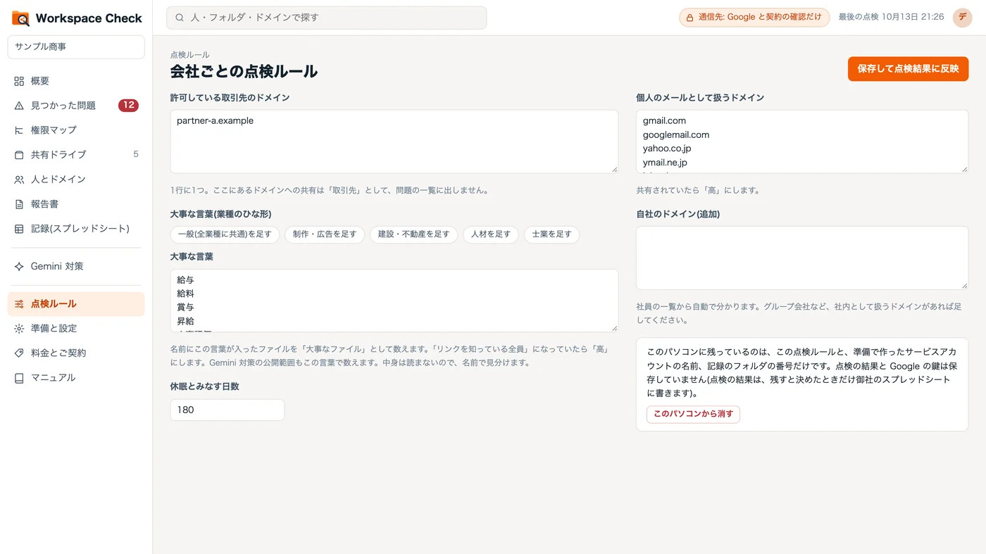This screenshot has width=986, height=554.
Task: Click into 許可している取引先のドメイン text area
Action: pyautogui.click(x=394, y=141)
